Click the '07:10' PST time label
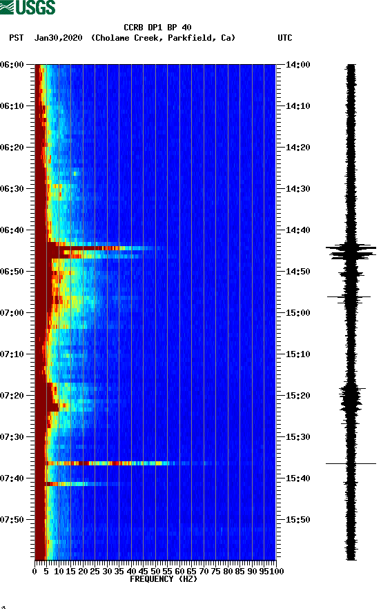Image resolution: width=381 pixels, height=615 pixels. [12, 354]
